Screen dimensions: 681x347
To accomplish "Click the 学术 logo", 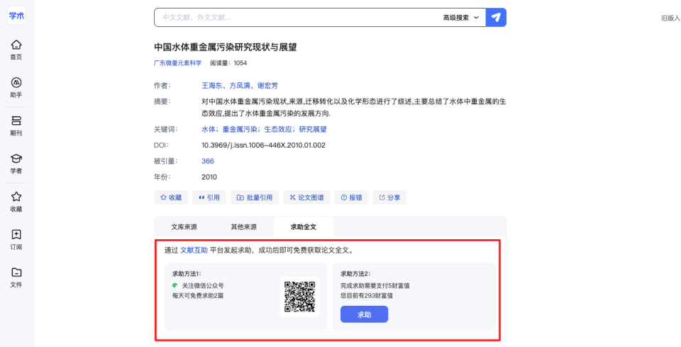I will coord(16,16).
